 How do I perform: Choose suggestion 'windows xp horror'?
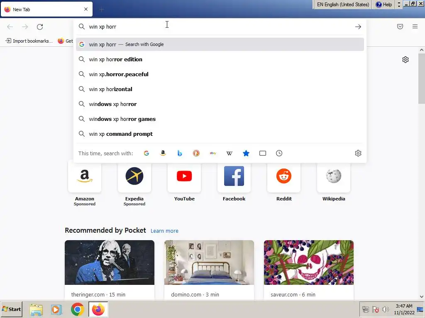pos(220,104)
